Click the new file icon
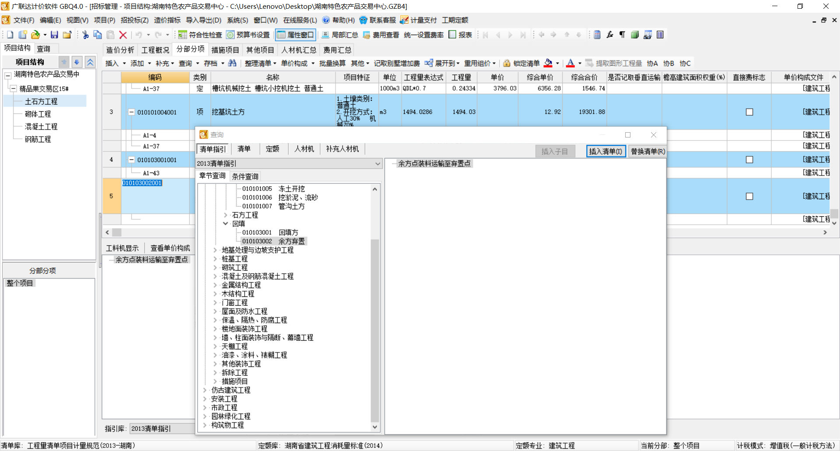This screenshot has height=451, width=840. tap(10, 35)
